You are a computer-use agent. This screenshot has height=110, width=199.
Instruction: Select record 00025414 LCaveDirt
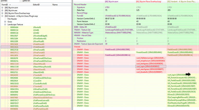36,81
